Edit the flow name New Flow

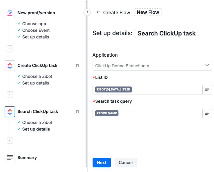click(148, 12)
